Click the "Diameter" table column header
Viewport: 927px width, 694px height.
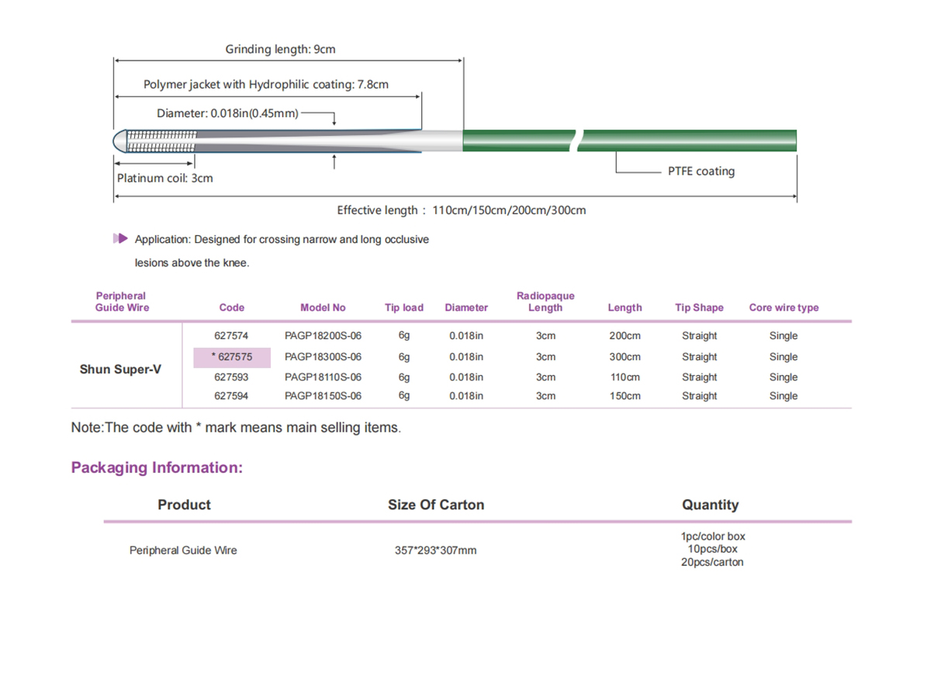(466, 307)
